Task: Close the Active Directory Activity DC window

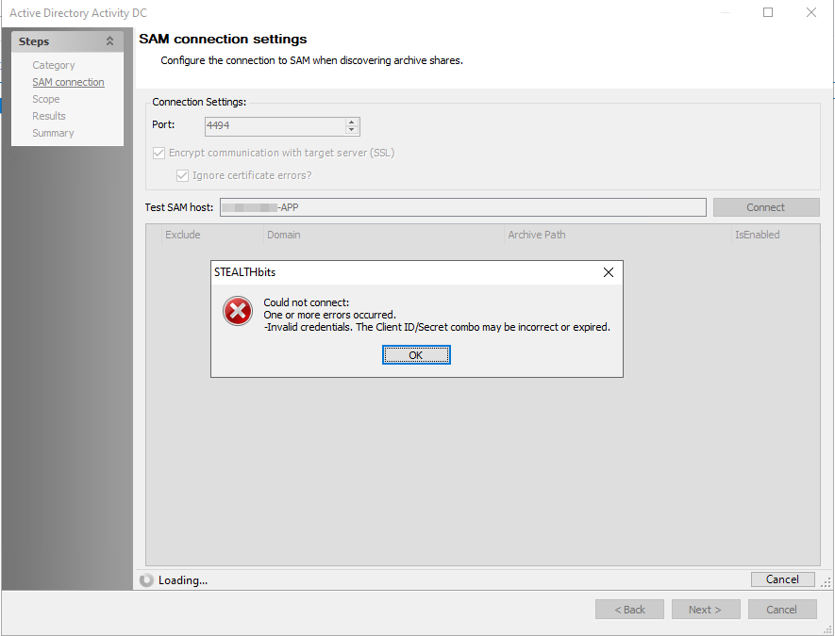Action: 811,12
